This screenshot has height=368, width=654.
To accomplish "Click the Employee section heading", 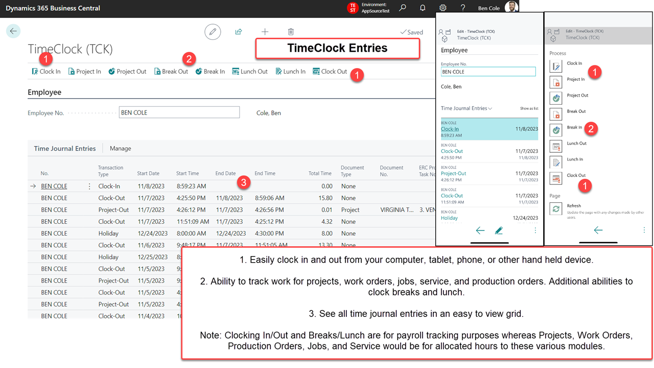I will 44,92.
